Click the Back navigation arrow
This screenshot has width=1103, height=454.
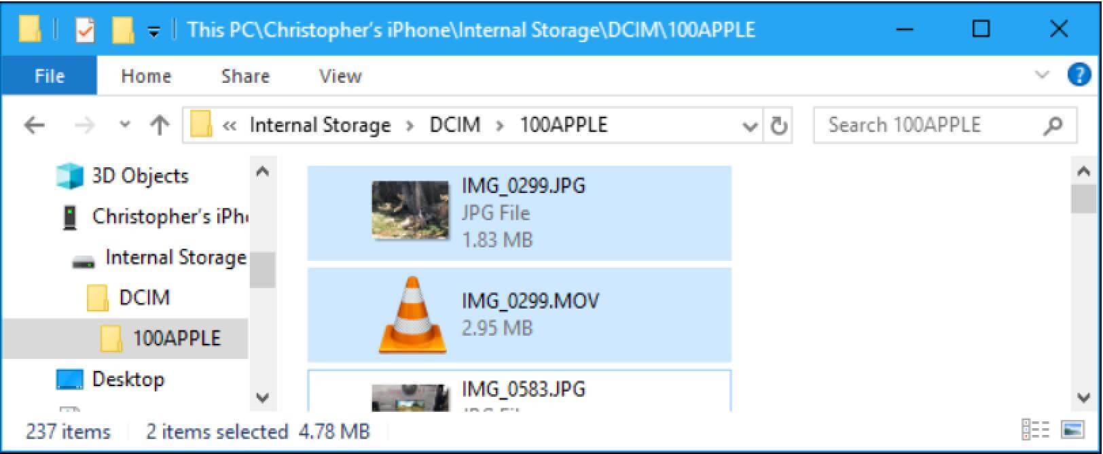(34, 125)
